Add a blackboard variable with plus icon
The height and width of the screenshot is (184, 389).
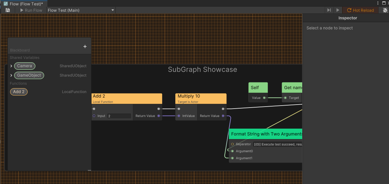tap(85, 47)
